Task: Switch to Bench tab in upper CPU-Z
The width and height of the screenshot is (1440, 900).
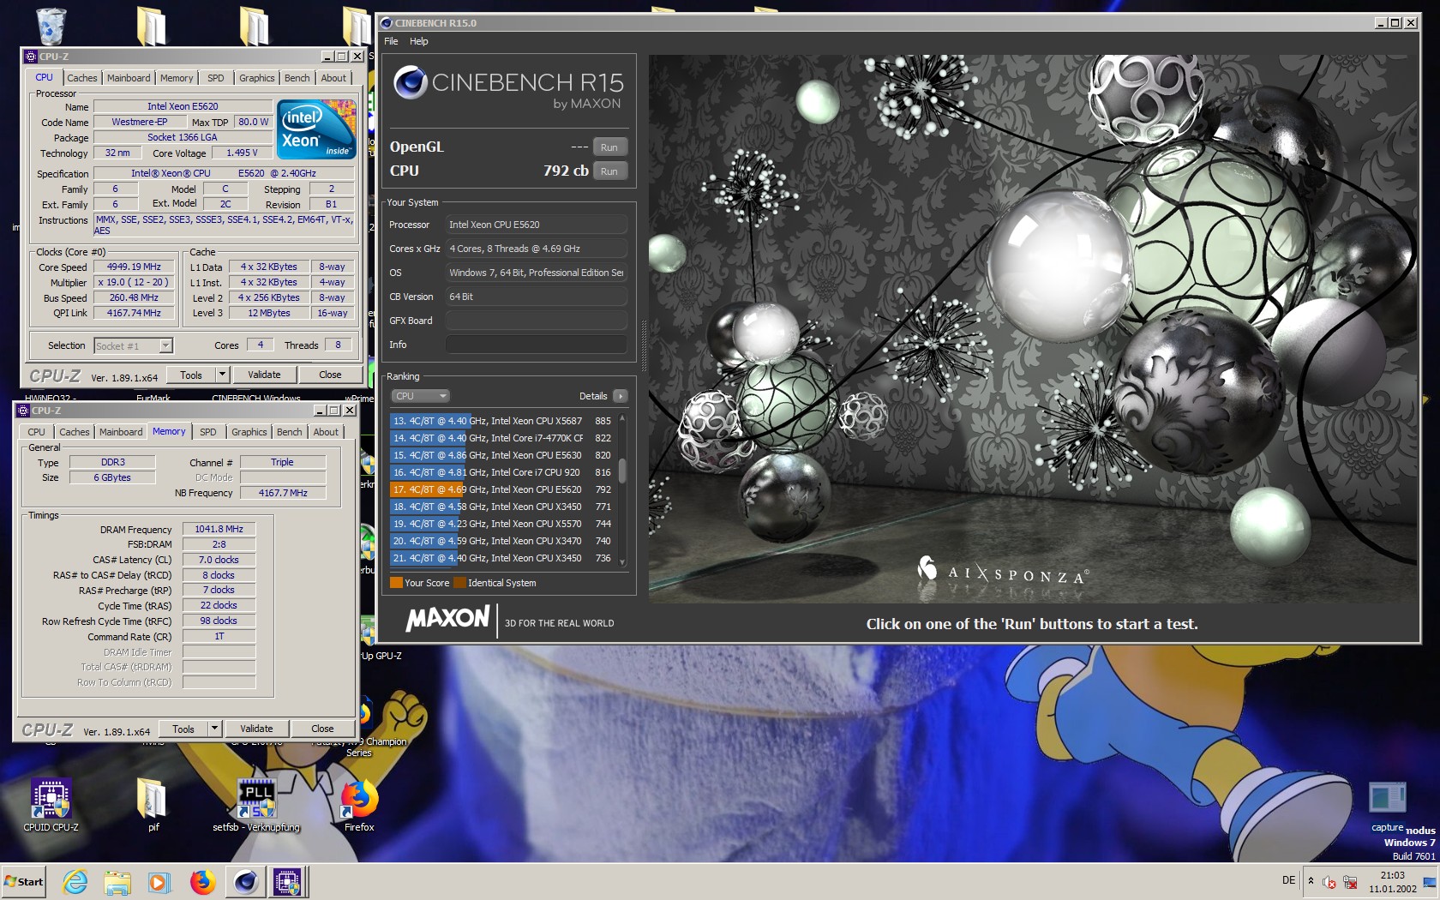Action: 297,78
